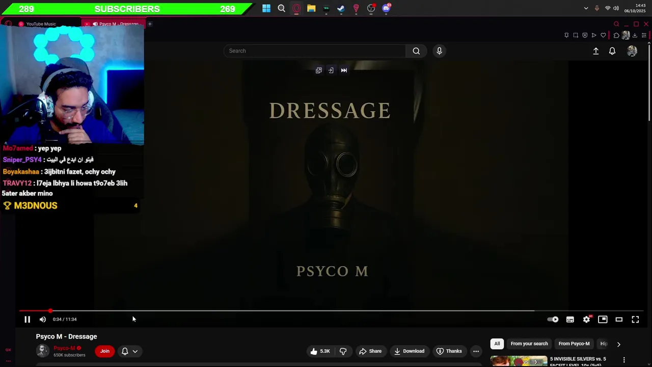
Task: Open options menu for 5 INVISIBLE SILVERS video
Action: coord(624,360)
